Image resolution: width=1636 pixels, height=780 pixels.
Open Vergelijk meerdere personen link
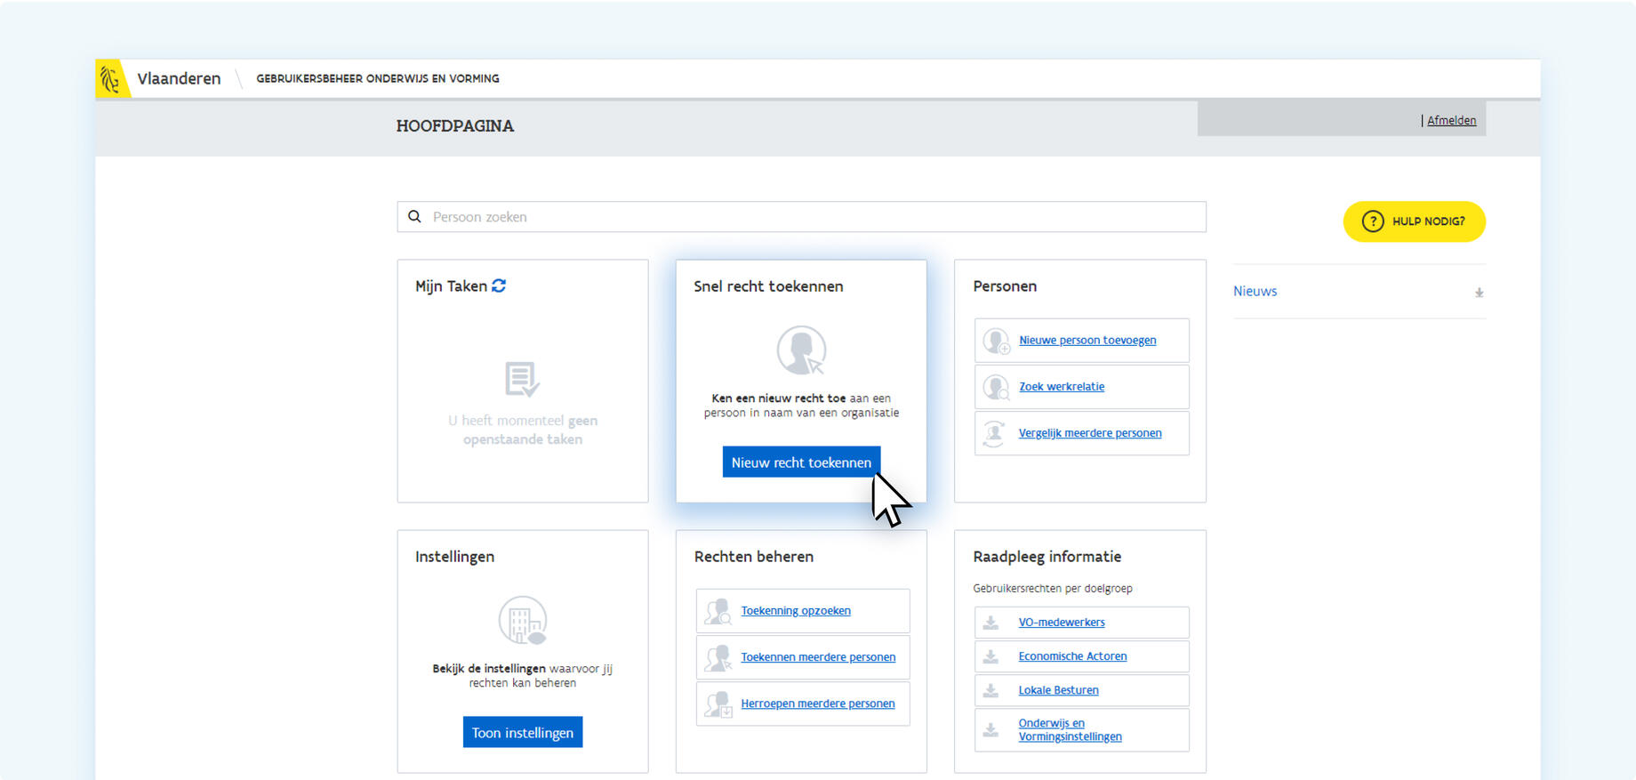(x=1090, y=433)
